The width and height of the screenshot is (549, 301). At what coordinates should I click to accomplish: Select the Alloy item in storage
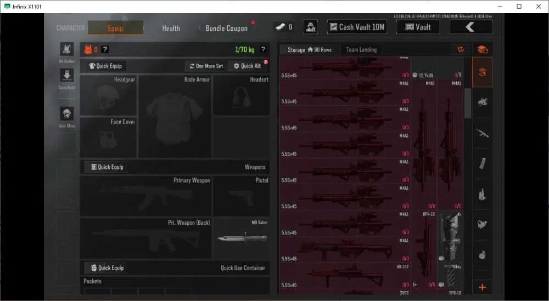(450, 276)
